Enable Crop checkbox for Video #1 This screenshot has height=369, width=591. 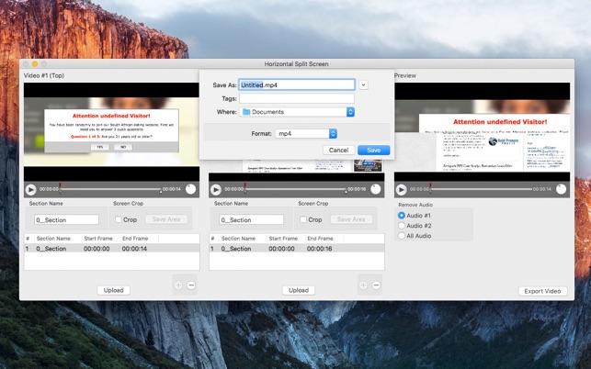pos(119,219)
